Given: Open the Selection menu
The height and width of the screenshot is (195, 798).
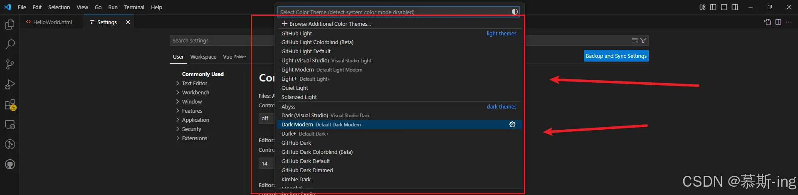Looking at the screenshot, I should 59,7.
